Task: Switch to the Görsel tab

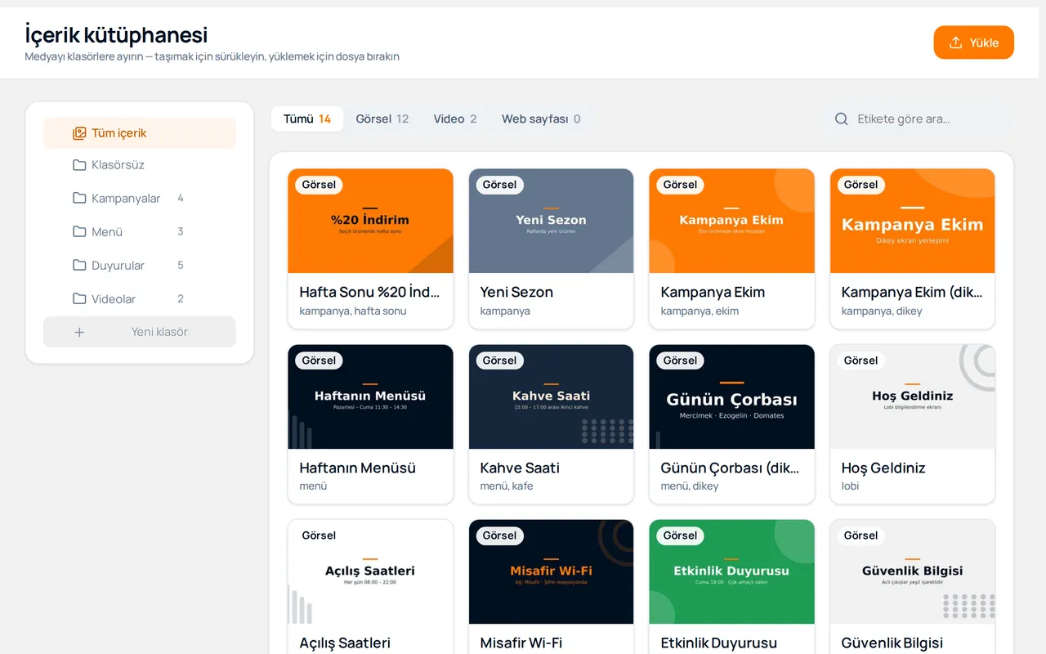Action: tap(382, 119)
